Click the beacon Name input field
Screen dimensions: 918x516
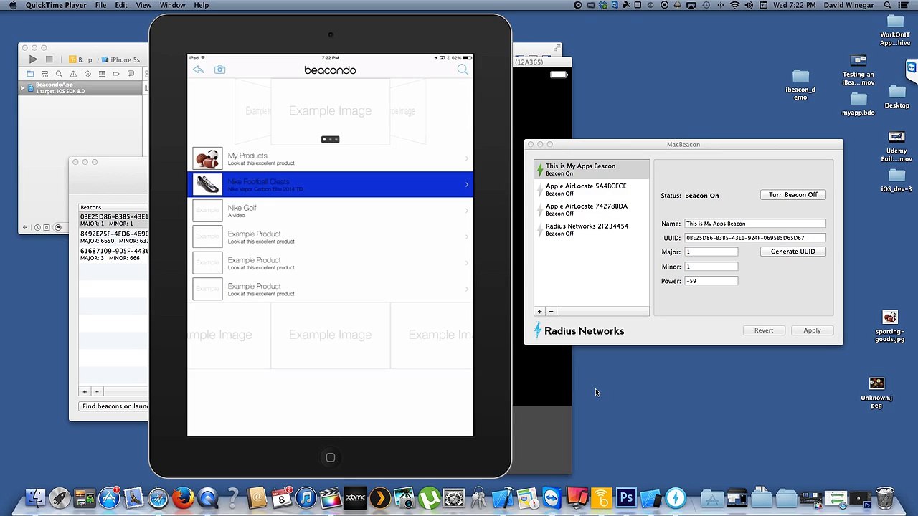pyautogui.click(x=754, y=224)
